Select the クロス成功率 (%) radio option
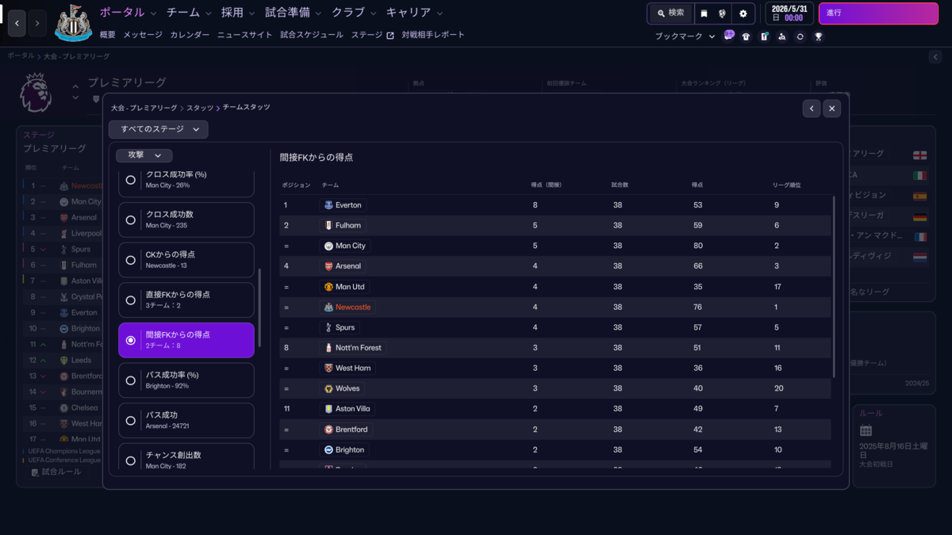This screenshot has width=952, height=535. 131,180
